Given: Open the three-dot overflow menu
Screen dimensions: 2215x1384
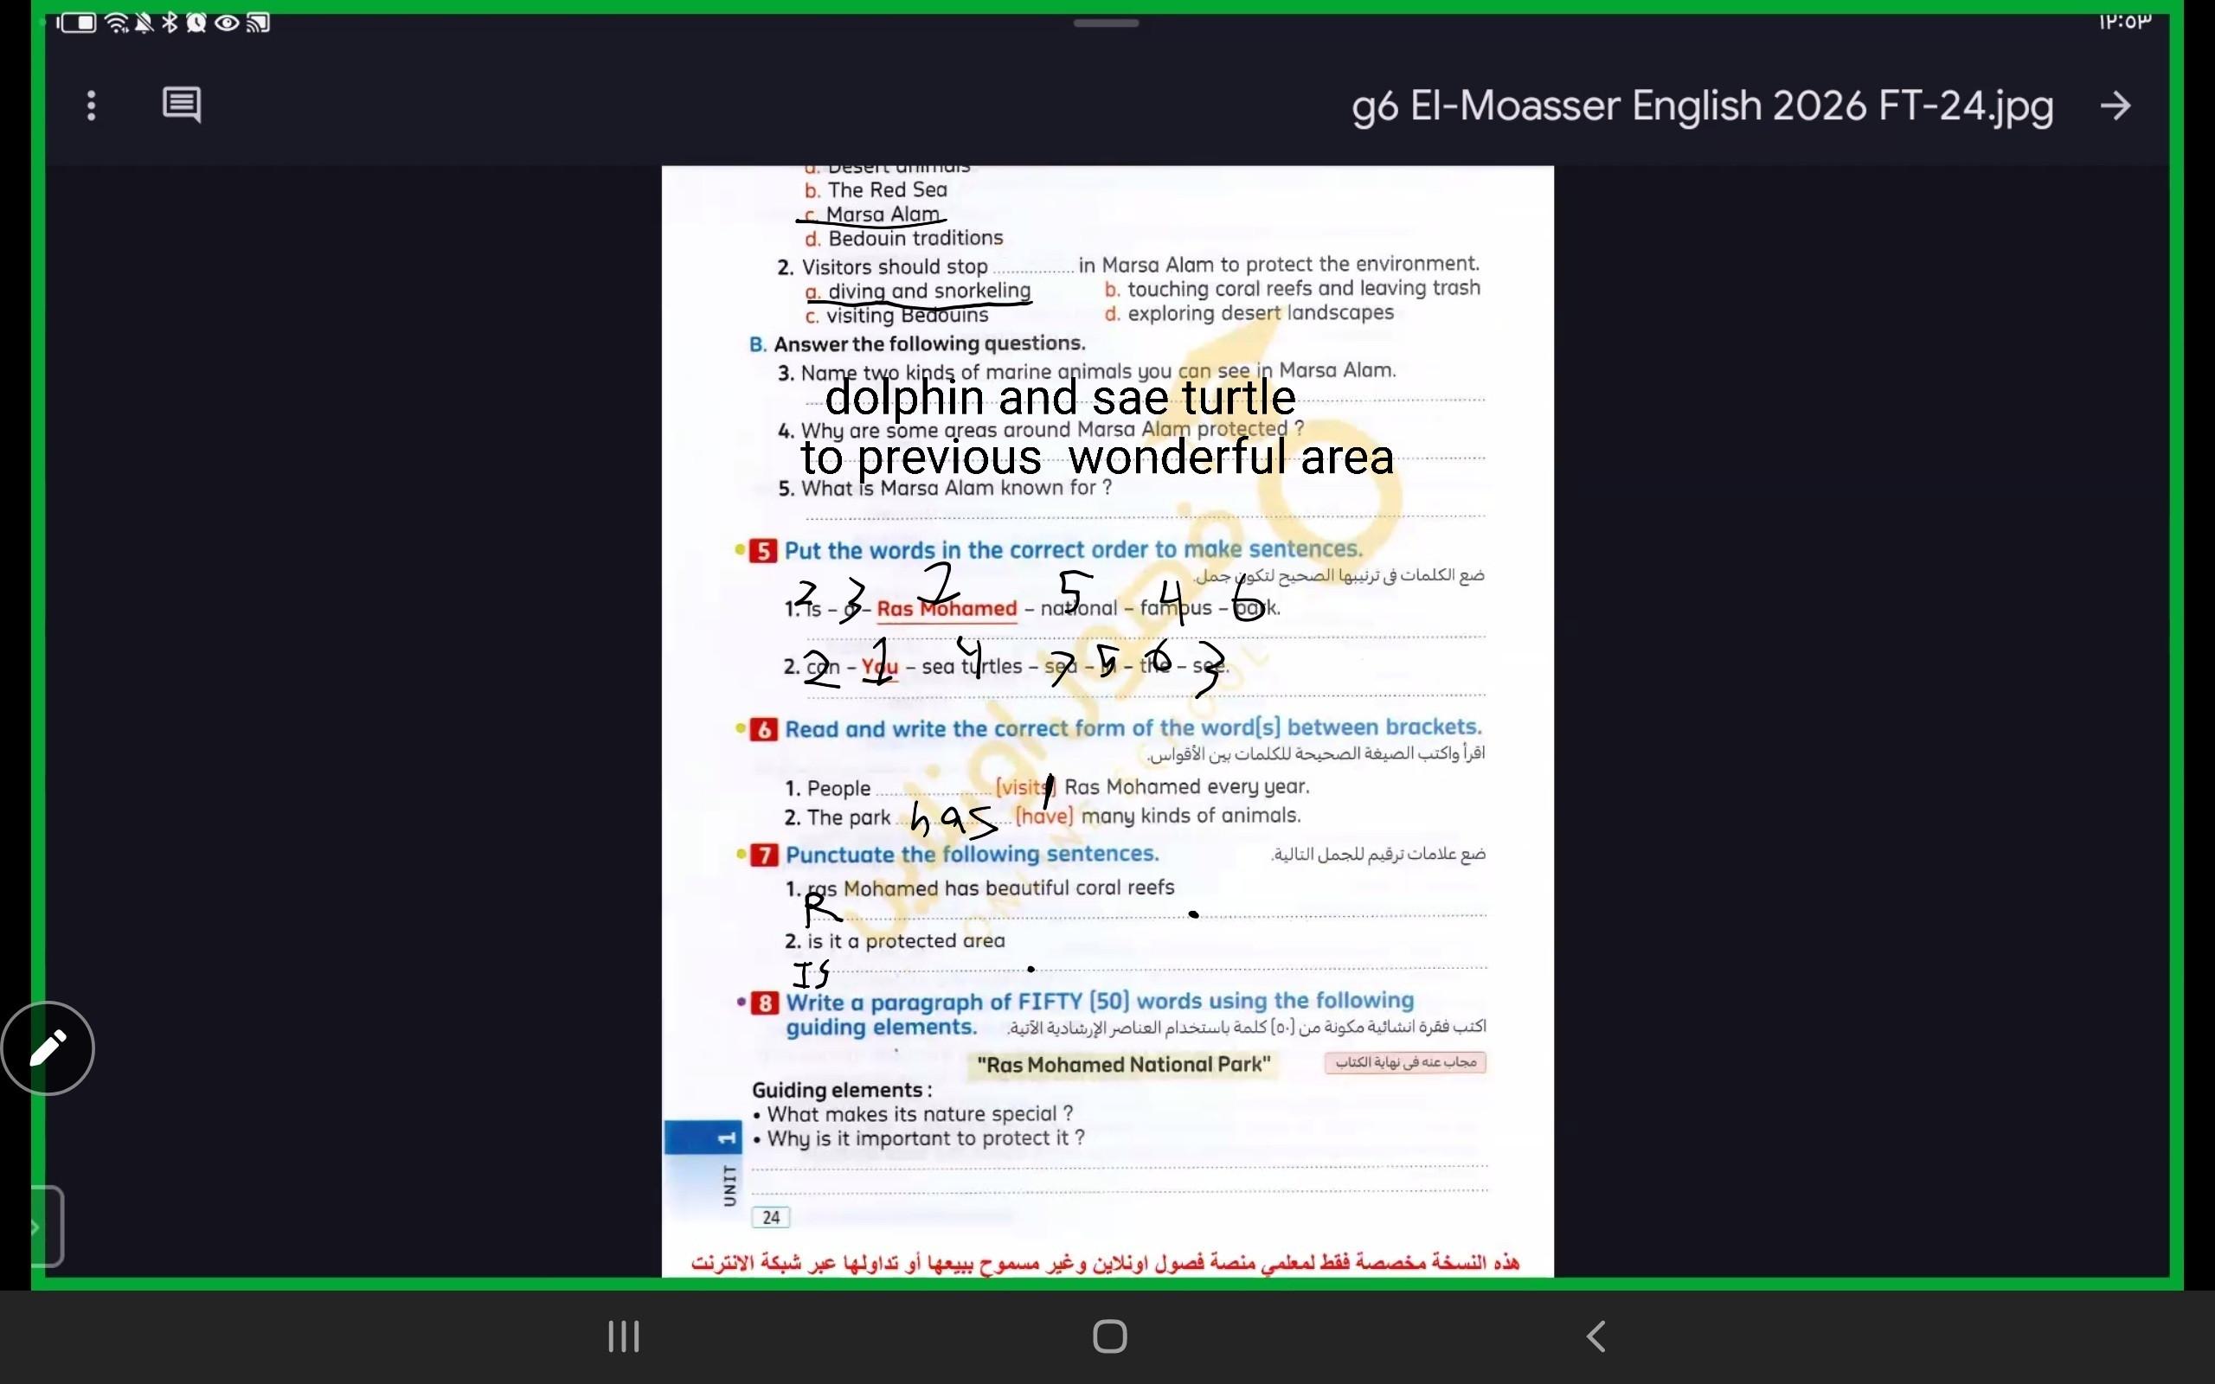Looking at the screenshot, I should click(91, 106).
